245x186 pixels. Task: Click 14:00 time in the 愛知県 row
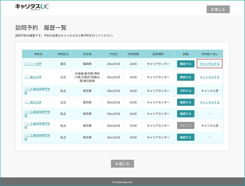pos(133,103)
